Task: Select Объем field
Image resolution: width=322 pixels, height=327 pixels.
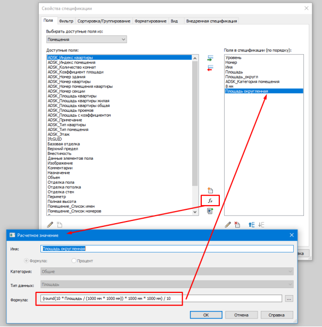Action: 119,177
